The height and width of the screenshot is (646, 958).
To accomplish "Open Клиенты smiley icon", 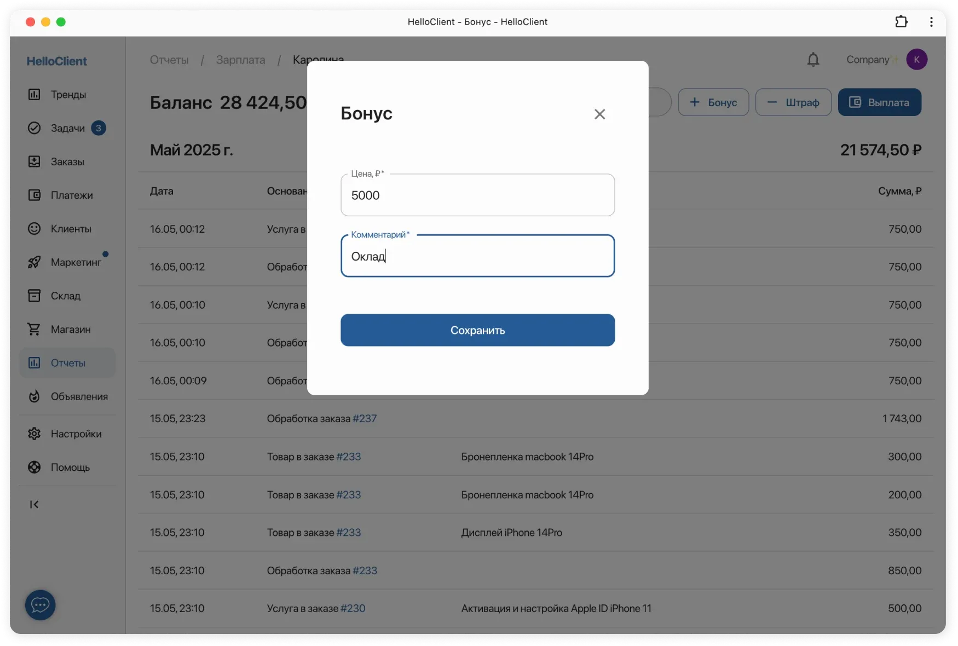I will click(34, 229).
